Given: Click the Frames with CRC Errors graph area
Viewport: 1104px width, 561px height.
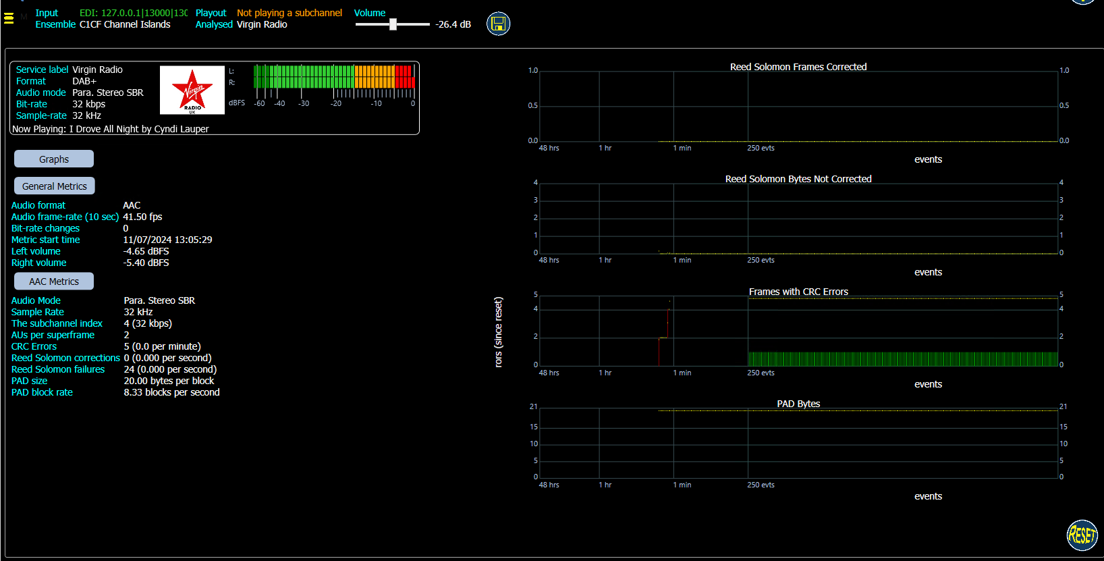Looking at the screenshot, I should pos(798,331).
